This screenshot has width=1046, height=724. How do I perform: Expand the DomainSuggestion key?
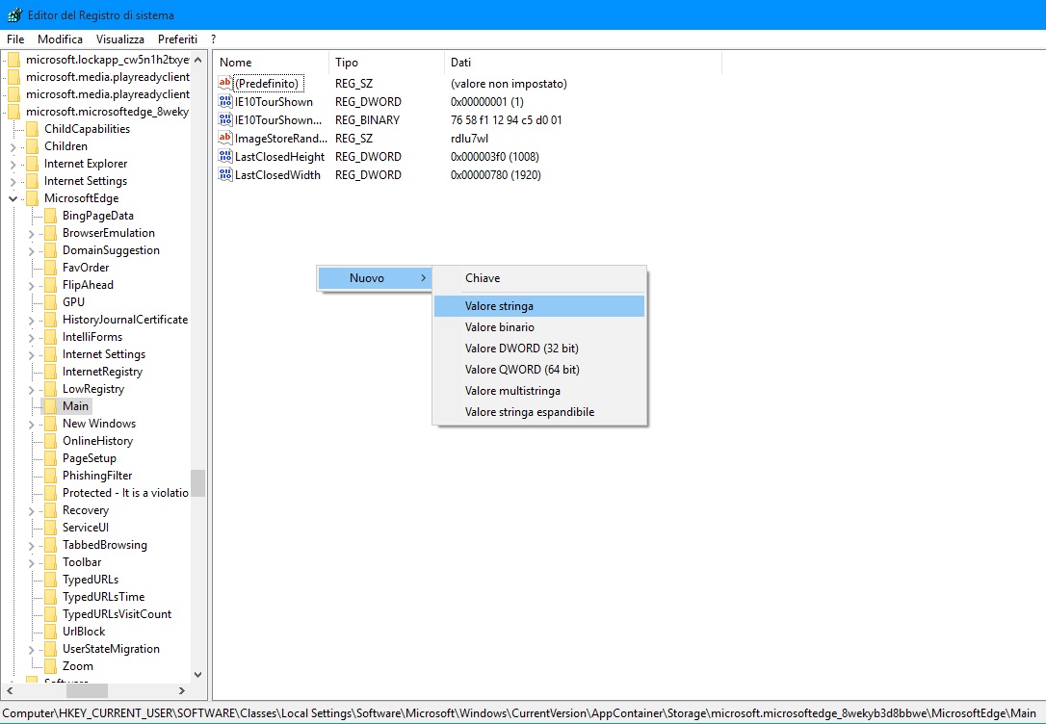pyautogui.click(x=32, y=250)
